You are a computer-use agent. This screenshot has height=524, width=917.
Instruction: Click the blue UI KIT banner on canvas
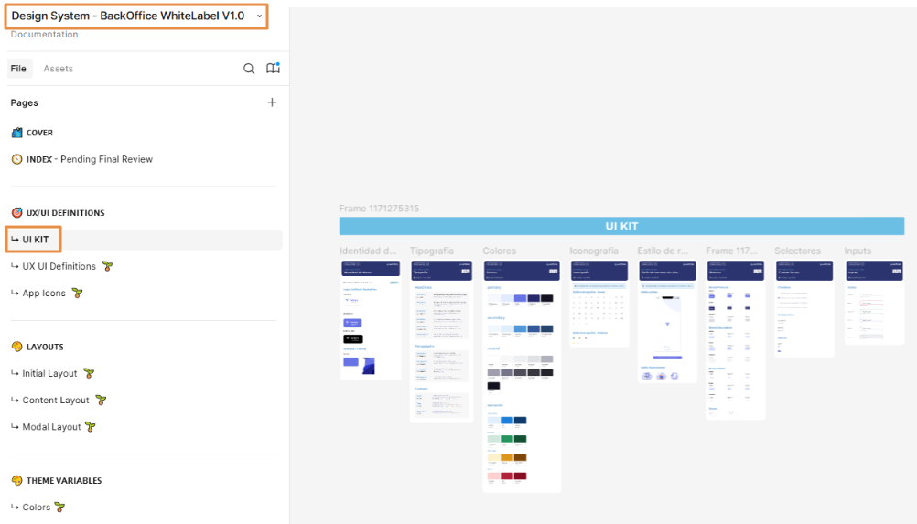[621, 226]
